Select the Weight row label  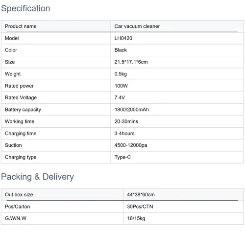click(13, 74)
